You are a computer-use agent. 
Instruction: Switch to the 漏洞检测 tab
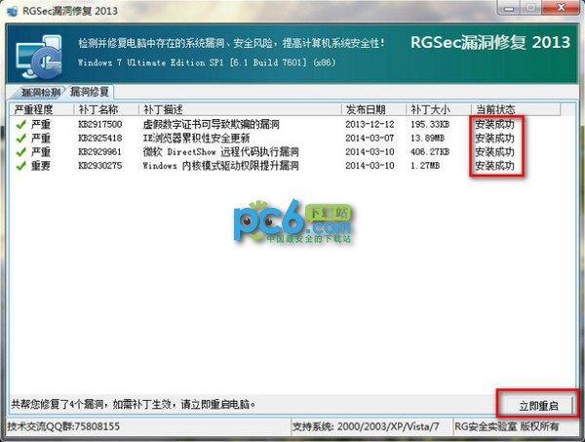39,92
